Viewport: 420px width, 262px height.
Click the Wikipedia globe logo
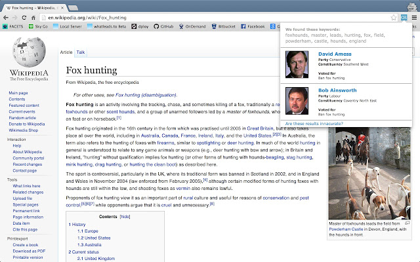coord(29,52)
